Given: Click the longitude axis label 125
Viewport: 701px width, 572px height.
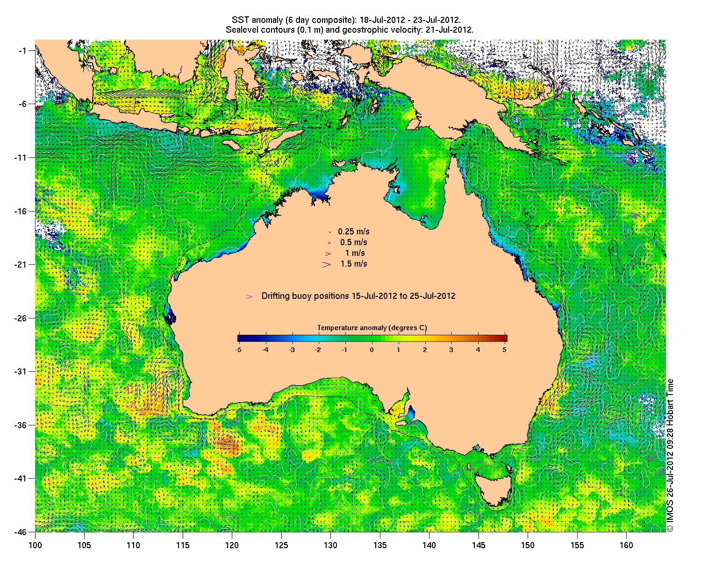Looking at the screenshot, I should (x=281, y=545).
